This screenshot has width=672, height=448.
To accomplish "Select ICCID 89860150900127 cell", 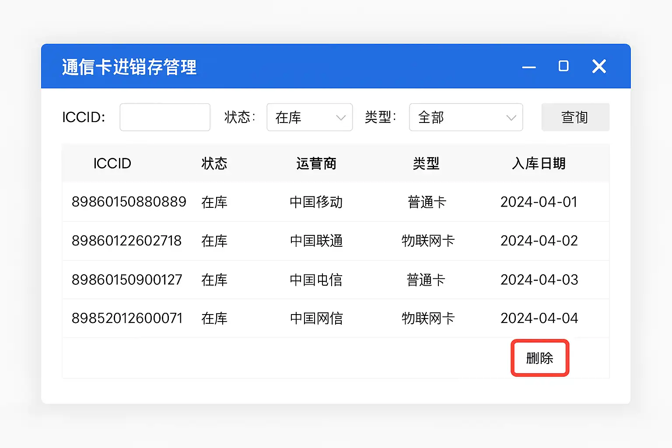I will tap(127, 280).
